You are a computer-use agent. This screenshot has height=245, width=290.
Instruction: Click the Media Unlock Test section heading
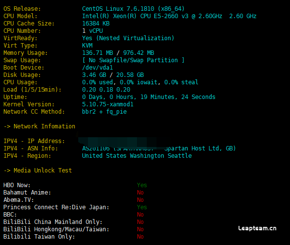click(38, 171)
